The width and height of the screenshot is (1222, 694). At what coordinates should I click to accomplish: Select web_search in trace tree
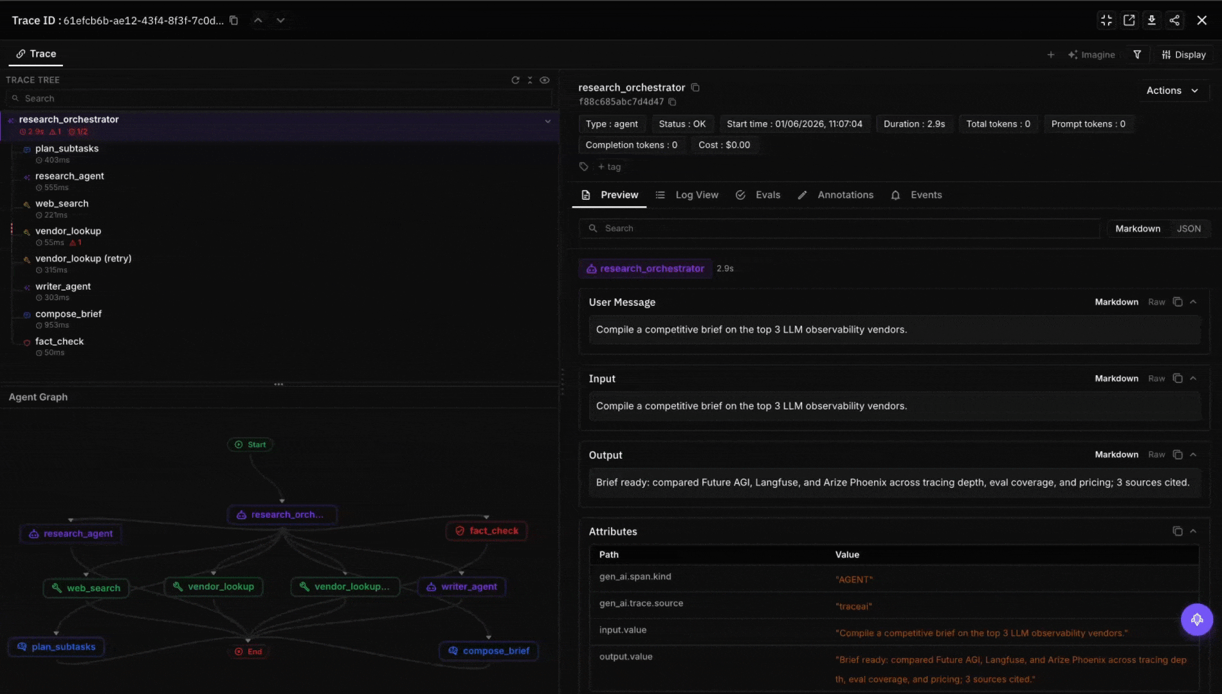coord(279,209)
